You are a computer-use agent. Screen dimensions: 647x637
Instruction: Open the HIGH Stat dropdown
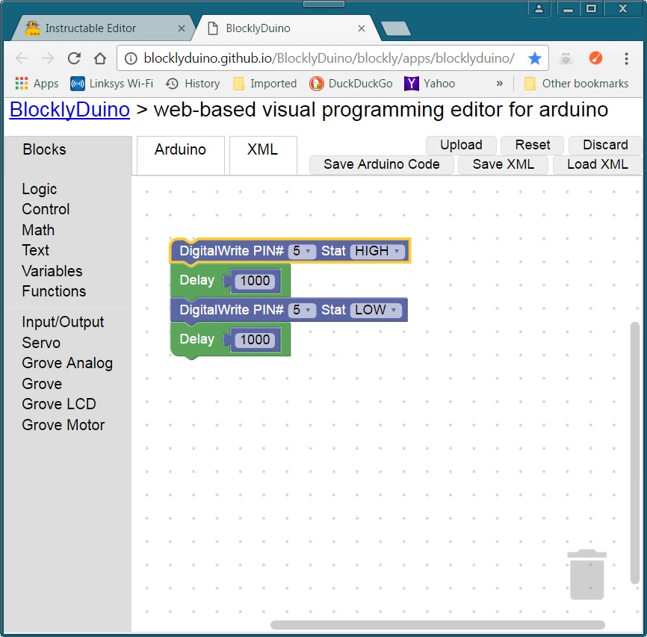[378, 252]
